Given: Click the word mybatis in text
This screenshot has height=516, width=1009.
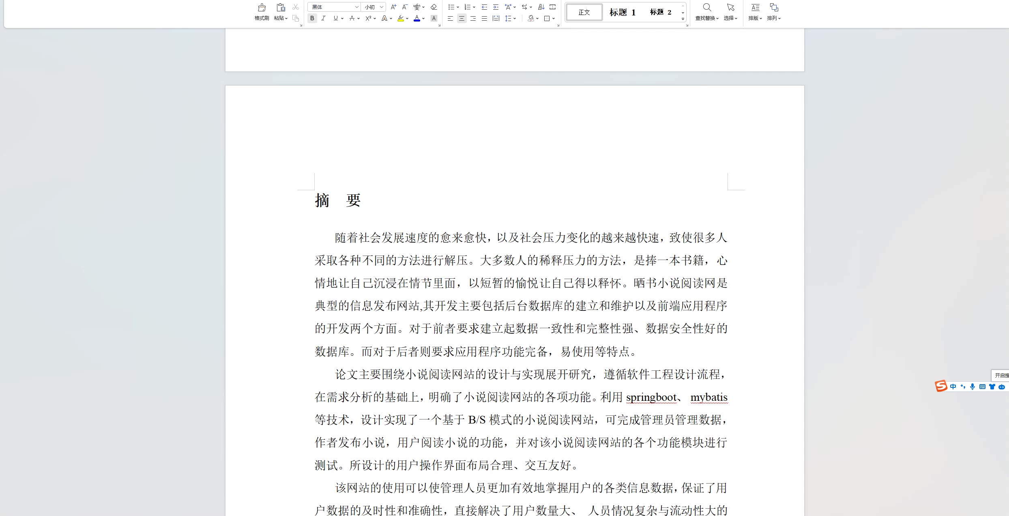Looking at the screenshot, I should click(709, 397).
